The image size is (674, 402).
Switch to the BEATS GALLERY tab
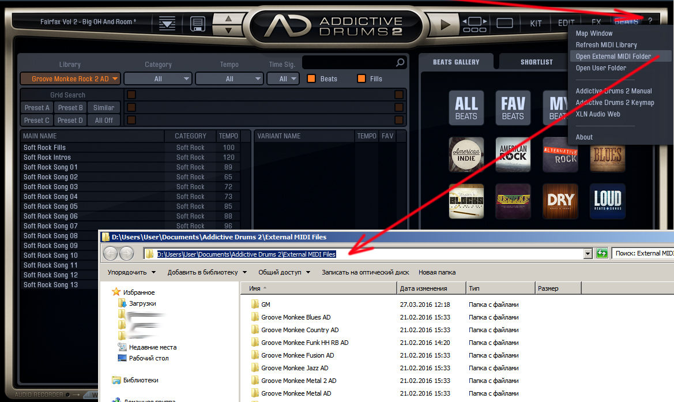click(456, 62)
